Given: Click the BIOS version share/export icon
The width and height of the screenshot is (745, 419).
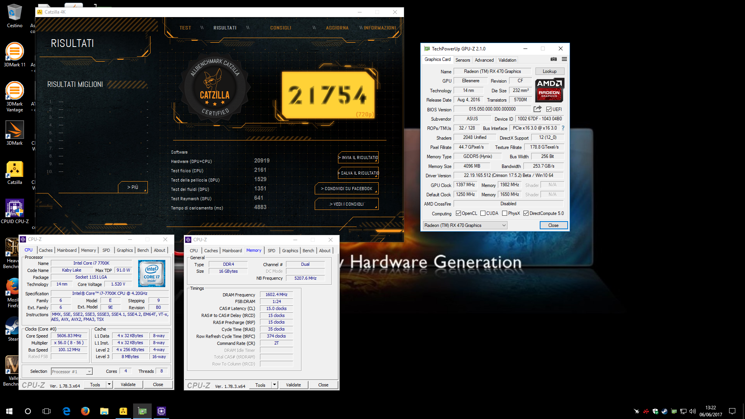Looking at the screenshot, I should [537, 109].
